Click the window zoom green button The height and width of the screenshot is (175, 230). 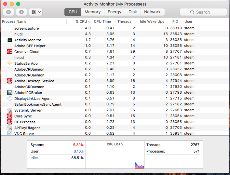[x=18, y=4]
